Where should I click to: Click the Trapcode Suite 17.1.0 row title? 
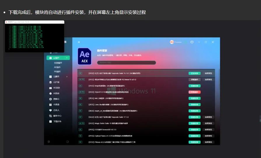pos(108,117)
